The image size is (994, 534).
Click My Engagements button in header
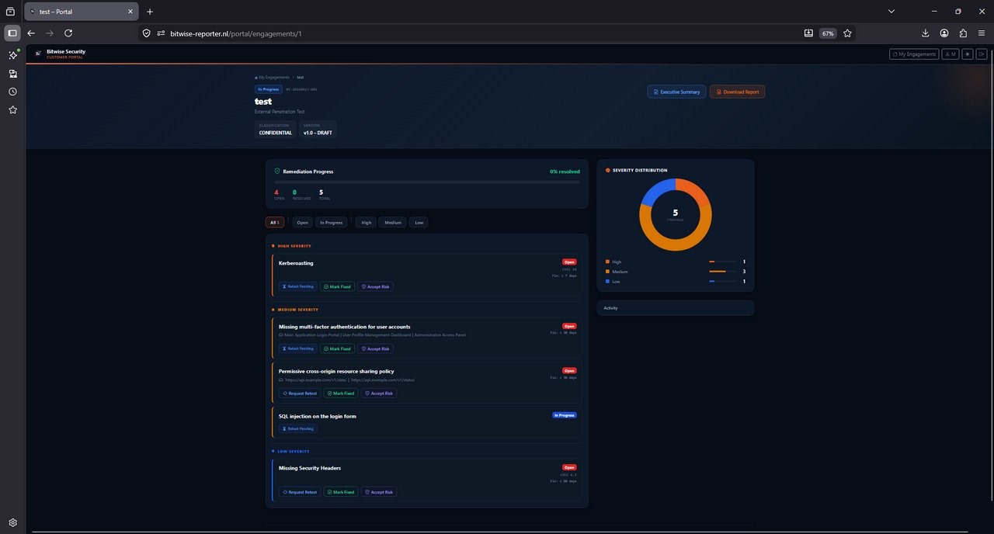914,54
